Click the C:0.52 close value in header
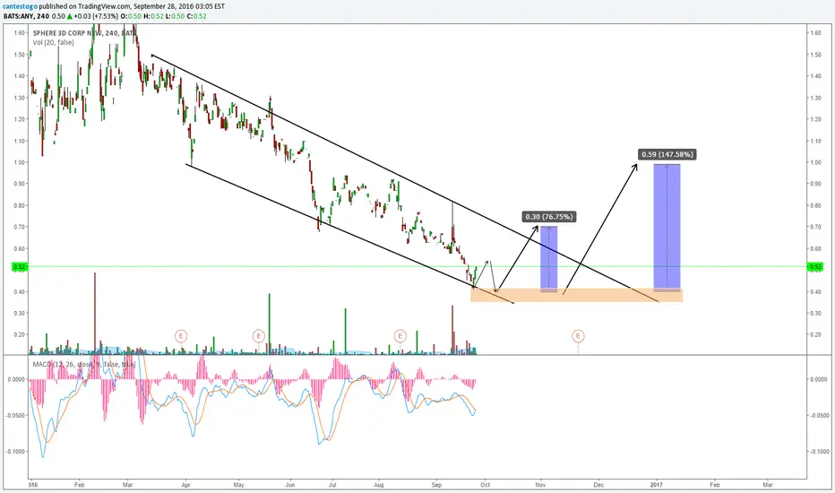 (x=196, y=16)
